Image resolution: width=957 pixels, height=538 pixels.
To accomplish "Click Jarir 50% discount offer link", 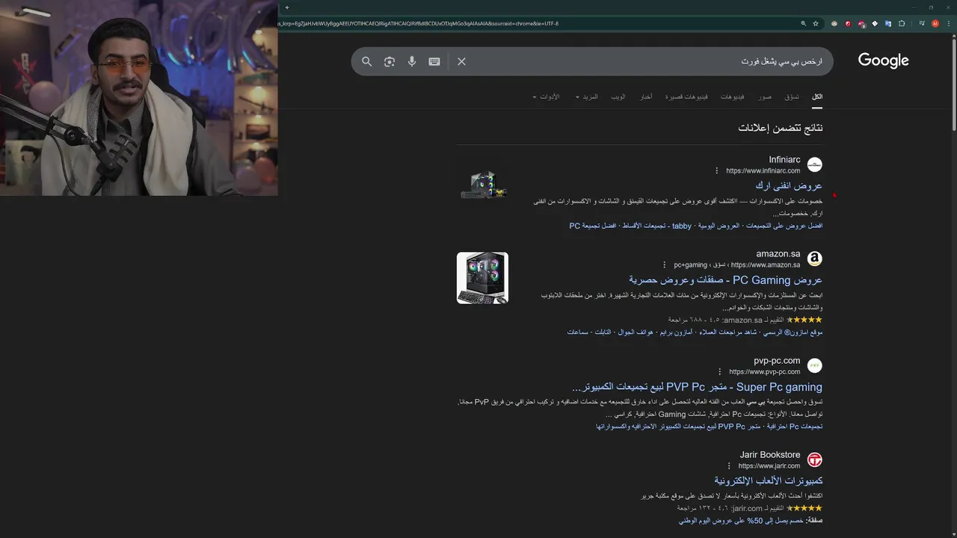I will click(740, 520).
